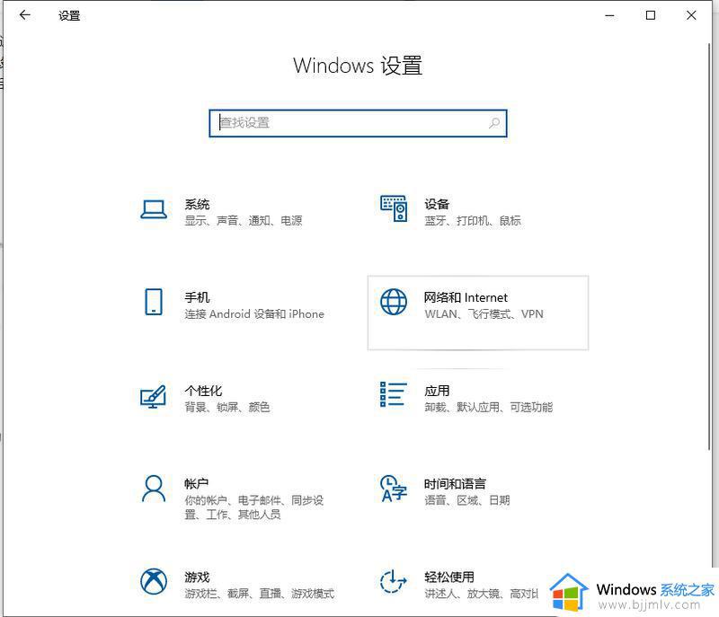Click the text 卸载、默认应用、可选功能
Screen dimensions: 719x617
pyautogui.click(x=488, y=407)
